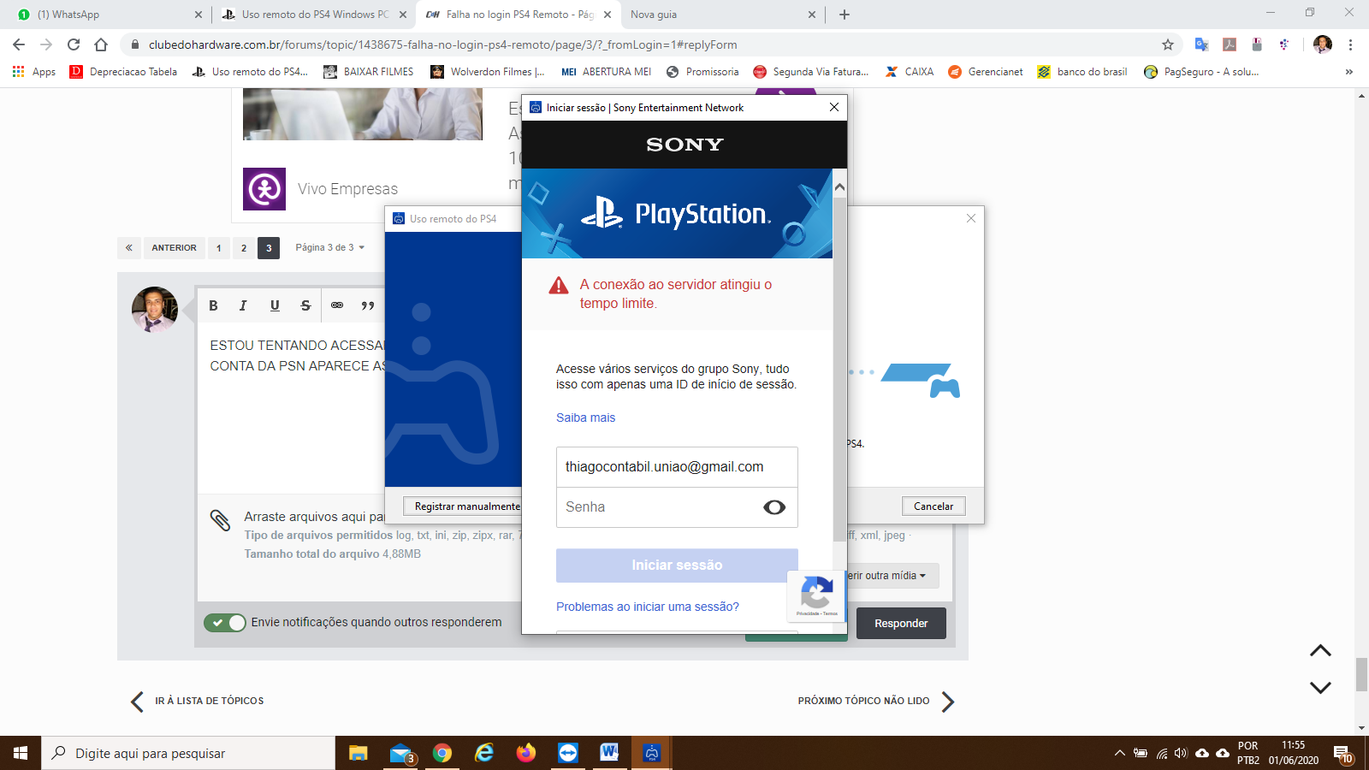Screen dimensions: 1369x770
Task: Click the scroll-down chevron on page
Action: [1320, 688]
